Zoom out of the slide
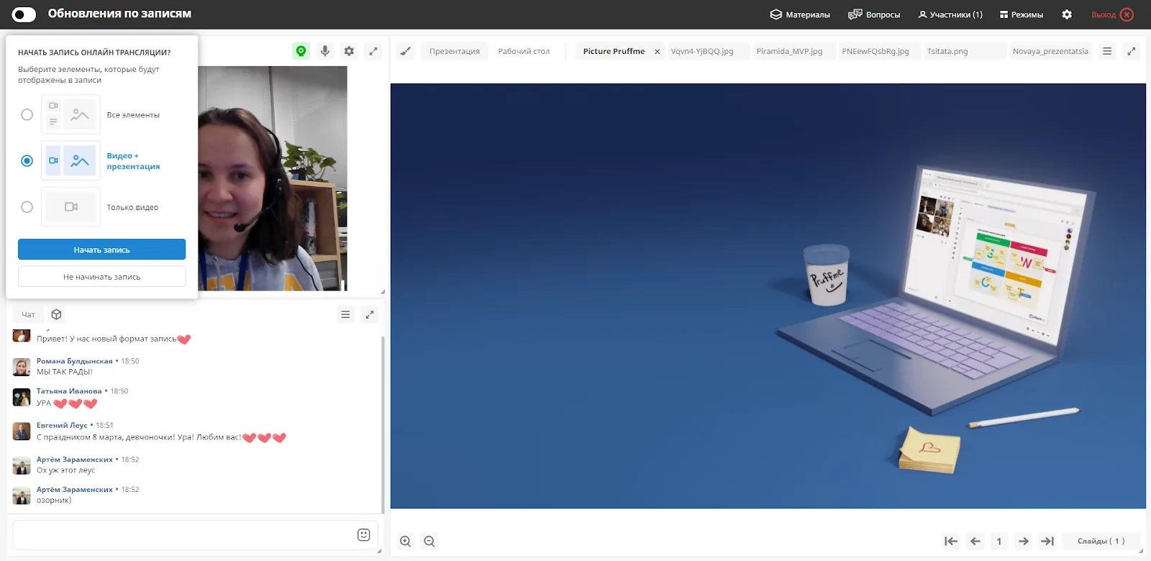The image size is (1151, 561). point(429,542)
